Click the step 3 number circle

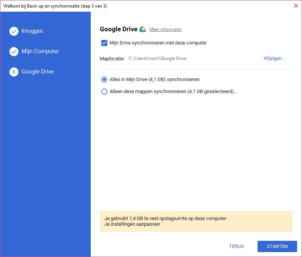(x=14, y=72)
